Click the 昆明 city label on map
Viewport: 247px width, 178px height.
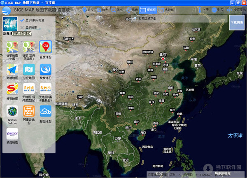pos(118,114)
